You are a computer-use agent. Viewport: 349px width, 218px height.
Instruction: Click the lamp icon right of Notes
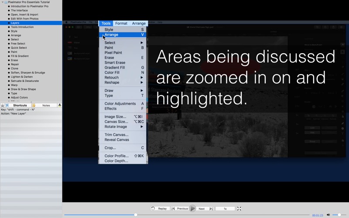pos(60,105)
